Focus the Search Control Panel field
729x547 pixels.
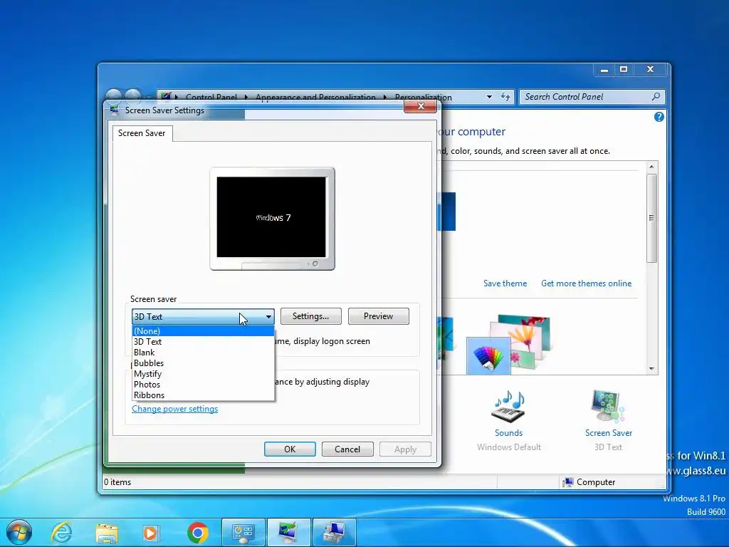pyautogui.click(x=592, y=97)
